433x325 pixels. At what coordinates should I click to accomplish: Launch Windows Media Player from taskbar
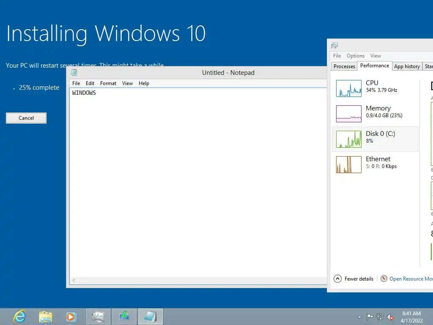coord(71,317)
